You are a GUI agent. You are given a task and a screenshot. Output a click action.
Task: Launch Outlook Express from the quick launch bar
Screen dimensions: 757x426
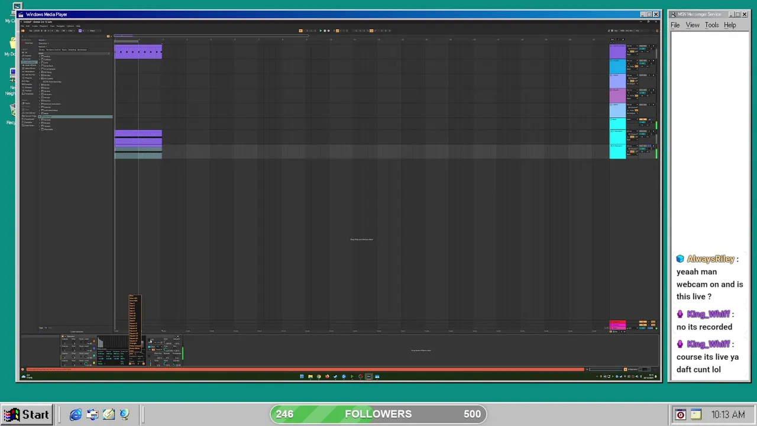point(92,414)
